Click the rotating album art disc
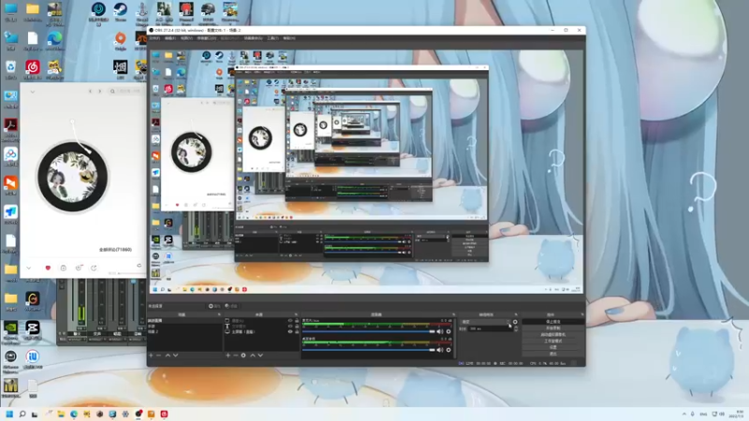749x421 pixels. 73,177
